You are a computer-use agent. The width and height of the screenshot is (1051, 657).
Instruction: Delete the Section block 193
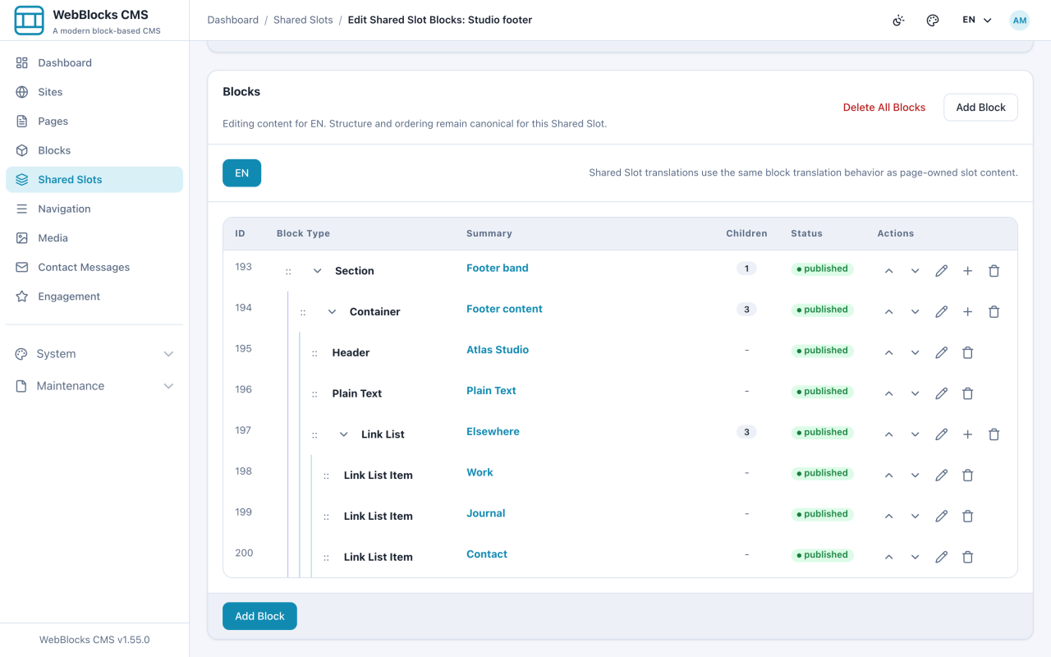click(994, 271)
